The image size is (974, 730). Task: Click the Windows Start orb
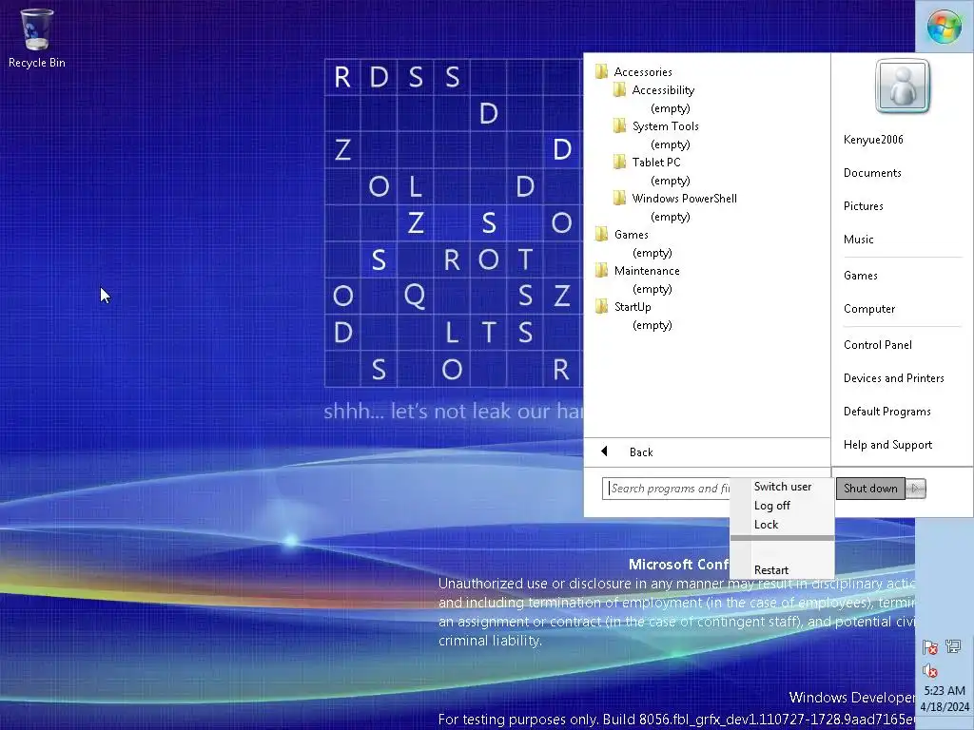click(x=945, y=27)
